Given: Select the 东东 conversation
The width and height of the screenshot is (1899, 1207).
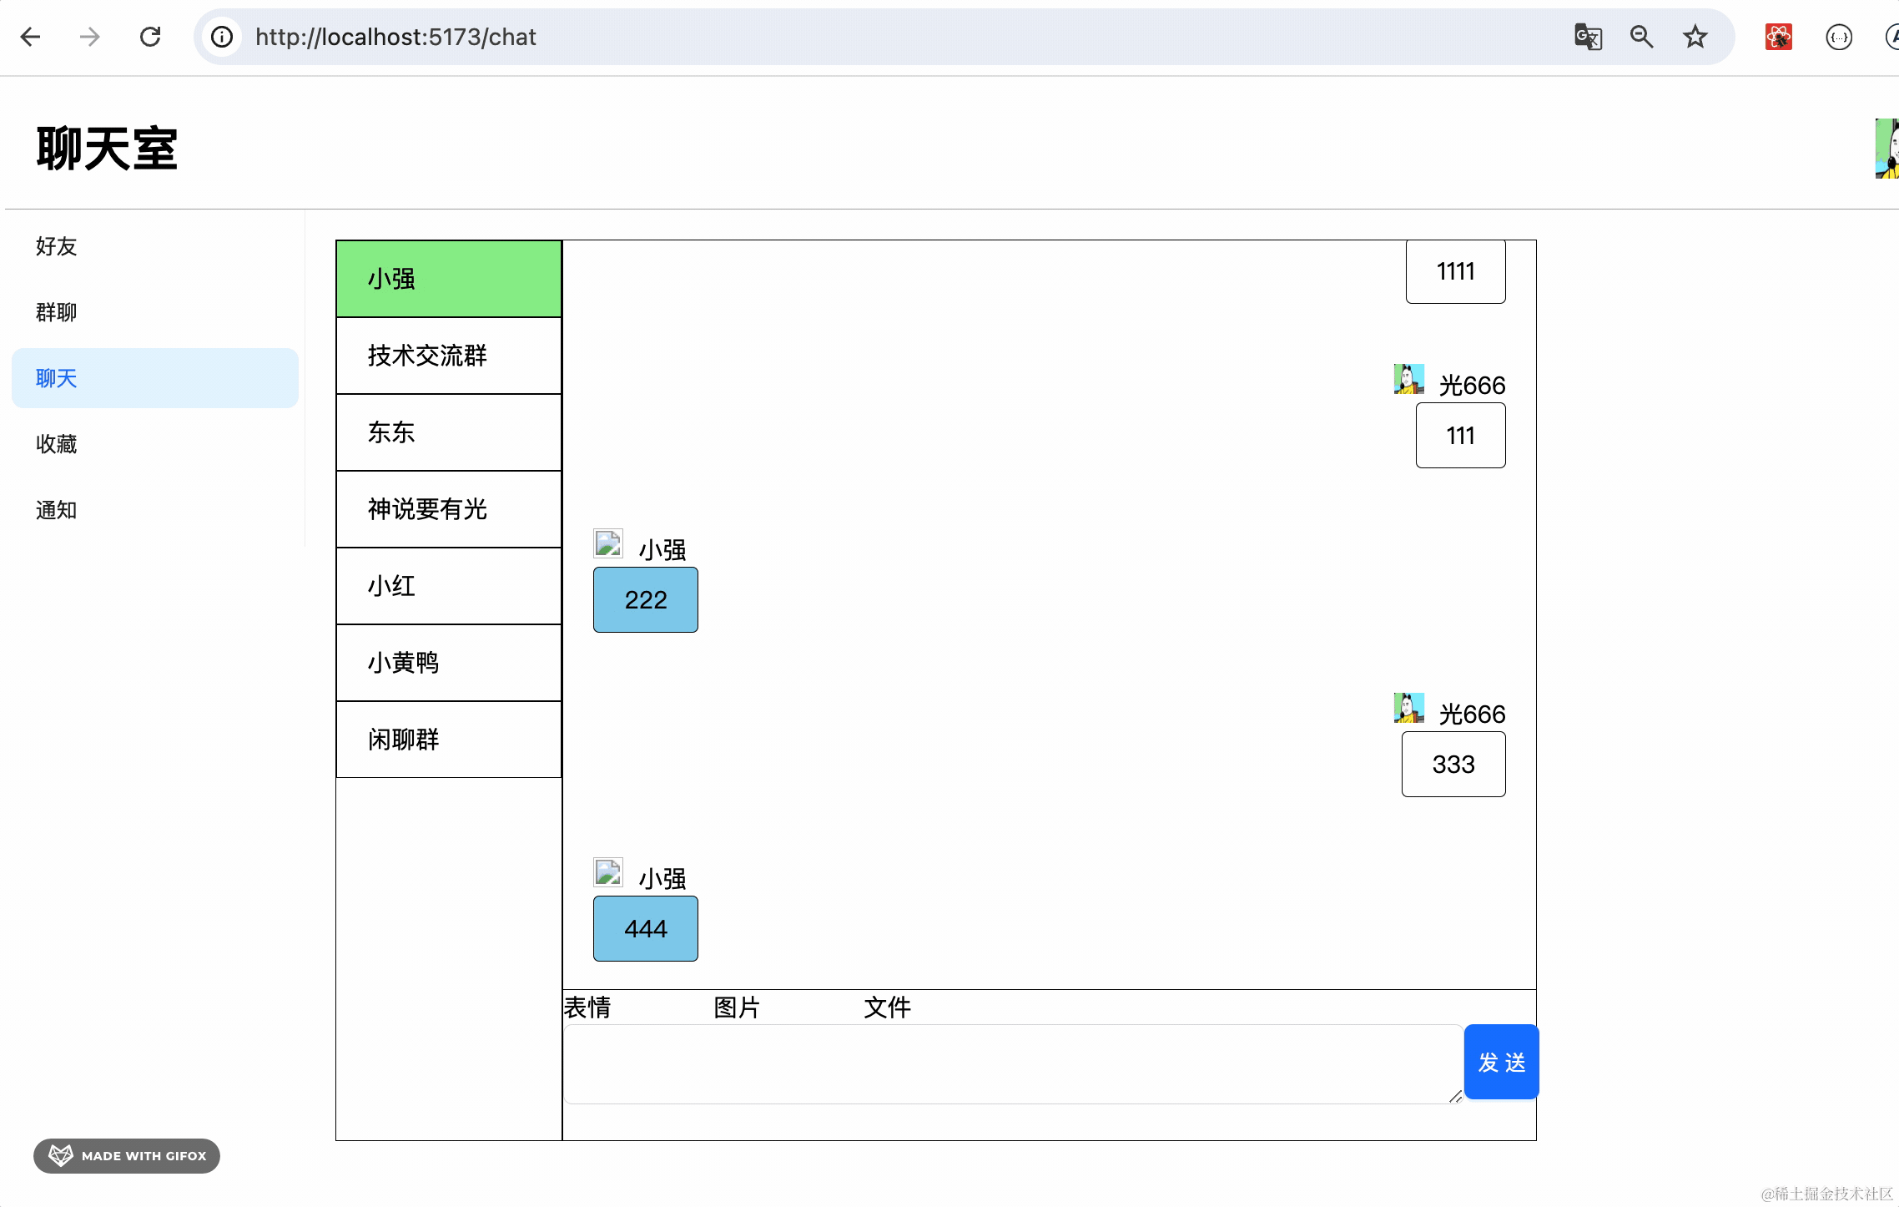Looking at the screenshot, I should pos(449,432).
